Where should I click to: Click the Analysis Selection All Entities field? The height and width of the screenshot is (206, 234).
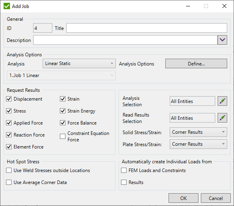coord(192,101)
